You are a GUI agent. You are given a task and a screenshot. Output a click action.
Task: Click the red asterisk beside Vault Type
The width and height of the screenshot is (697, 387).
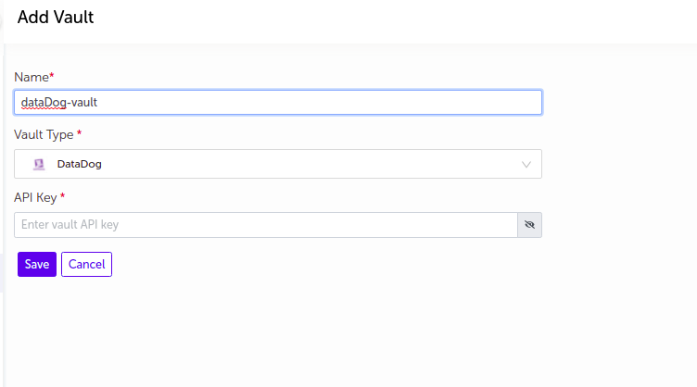pyautogui.click(x=79, y=132)
